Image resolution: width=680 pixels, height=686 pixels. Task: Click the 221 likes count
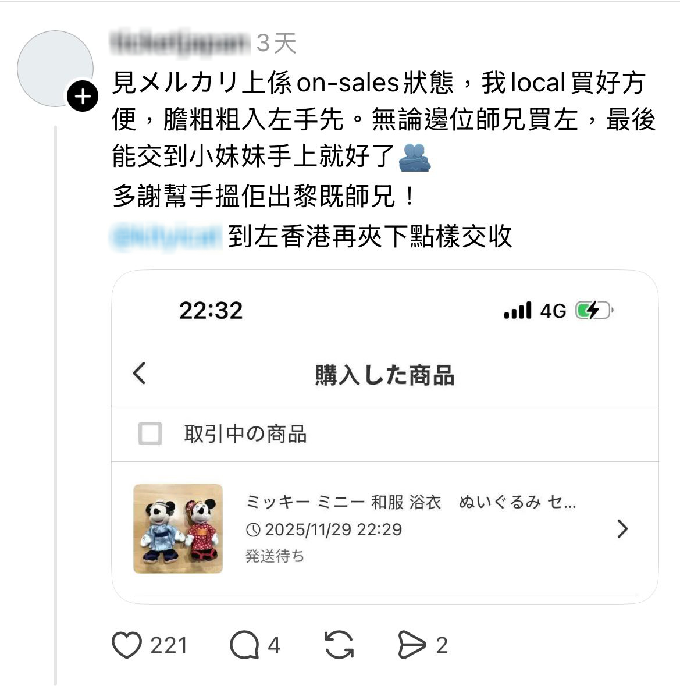[x=169, y=645]
